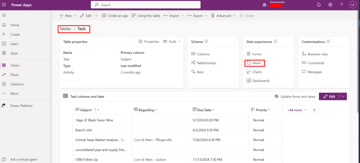Expand the New dropdown in command bar
This screenshot has height=163, width=360.
[75, 15]
